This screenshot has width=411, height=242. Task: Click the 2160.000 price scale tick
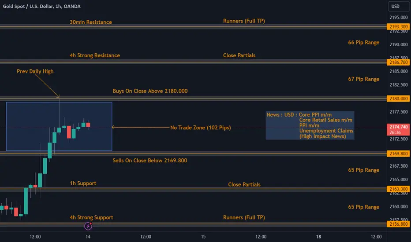[x=398, y=206]
